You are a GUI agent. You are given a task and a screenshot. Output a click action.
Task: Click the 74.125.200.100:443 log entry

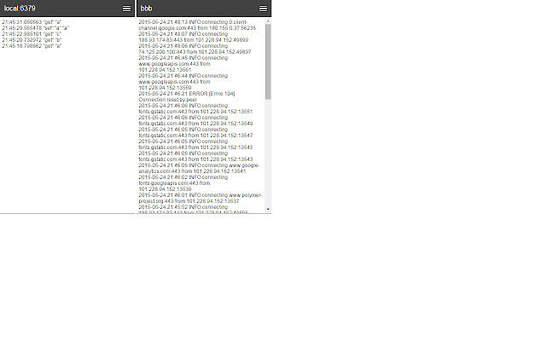coord(195,49)
